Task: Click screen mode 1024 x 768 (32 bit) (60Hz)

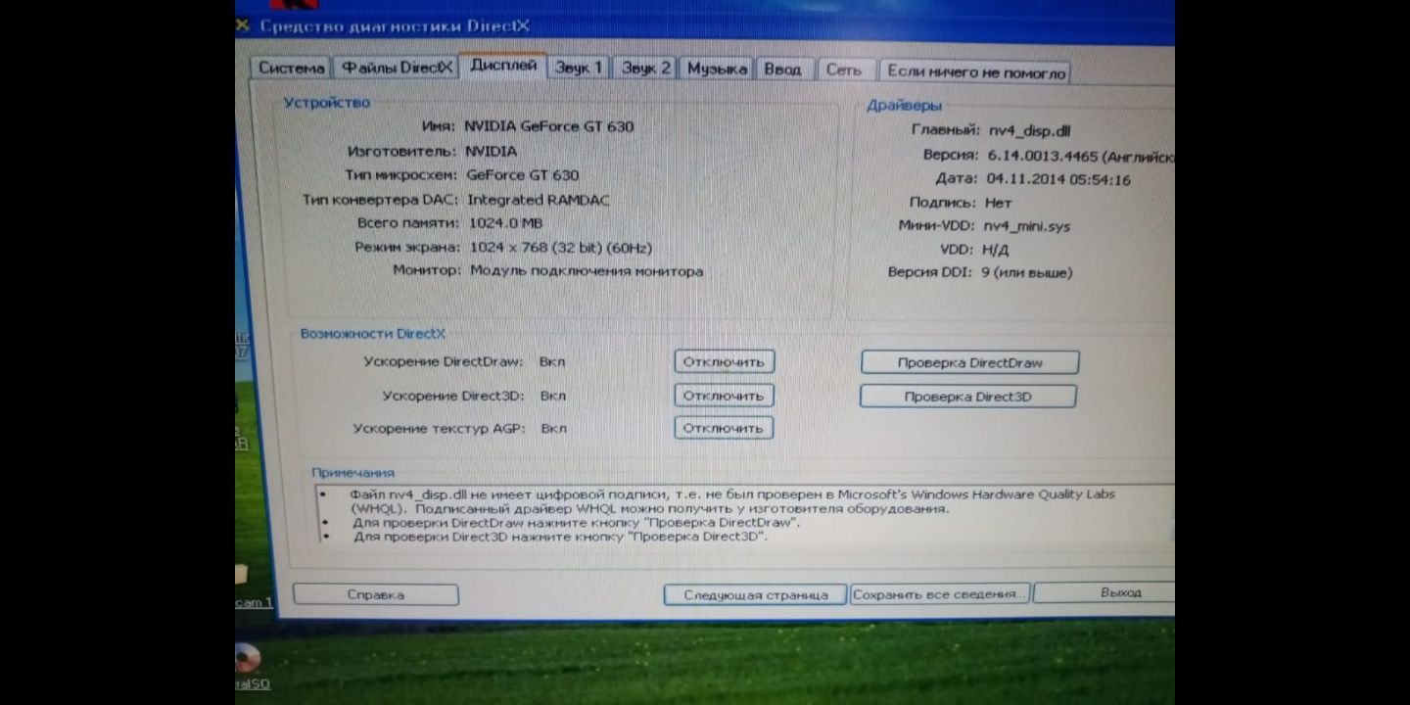Action: [561, 248]
